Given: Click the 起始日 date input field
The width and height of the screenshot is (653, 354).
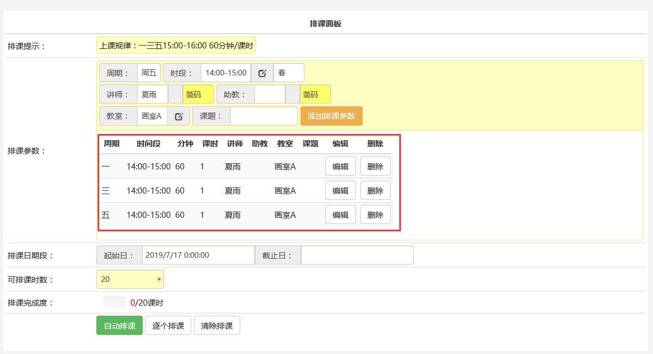Looking at the screenshot, I should click(198, 255).
